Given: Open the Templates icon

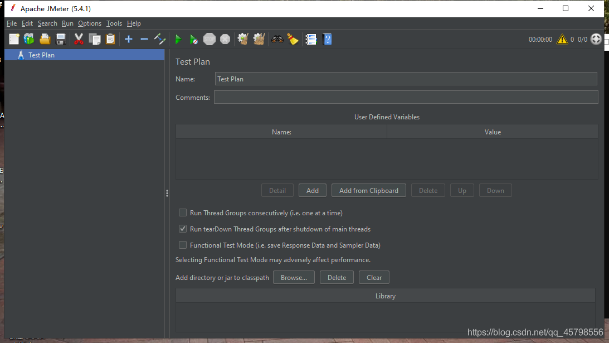Looking at the screenshot, I should click(29, 39).
